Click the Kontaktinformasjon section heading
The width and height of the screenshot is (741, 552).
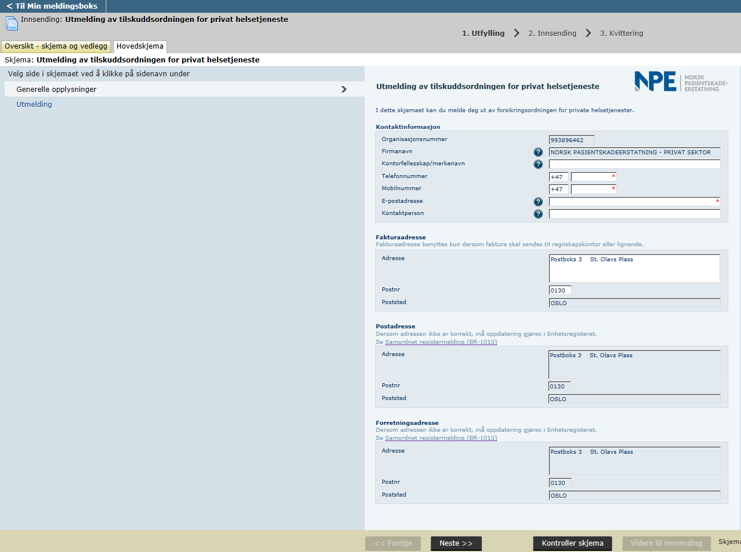coord(408,127)
